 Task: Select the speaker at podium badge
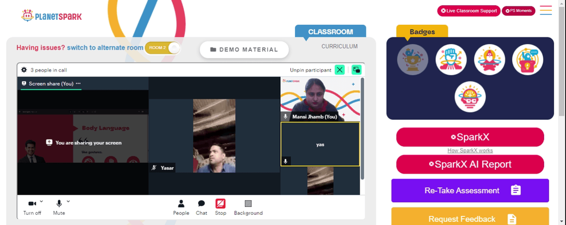(x=528, y=59)
